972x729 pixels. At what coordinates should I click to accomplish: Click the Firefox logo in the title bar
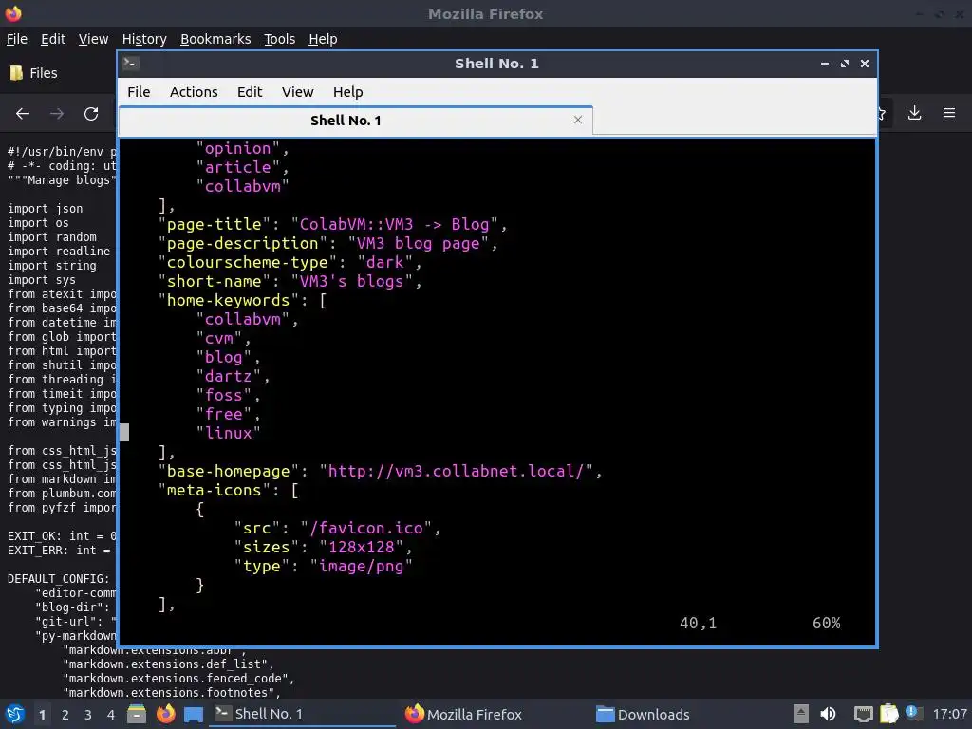point(13,13)
